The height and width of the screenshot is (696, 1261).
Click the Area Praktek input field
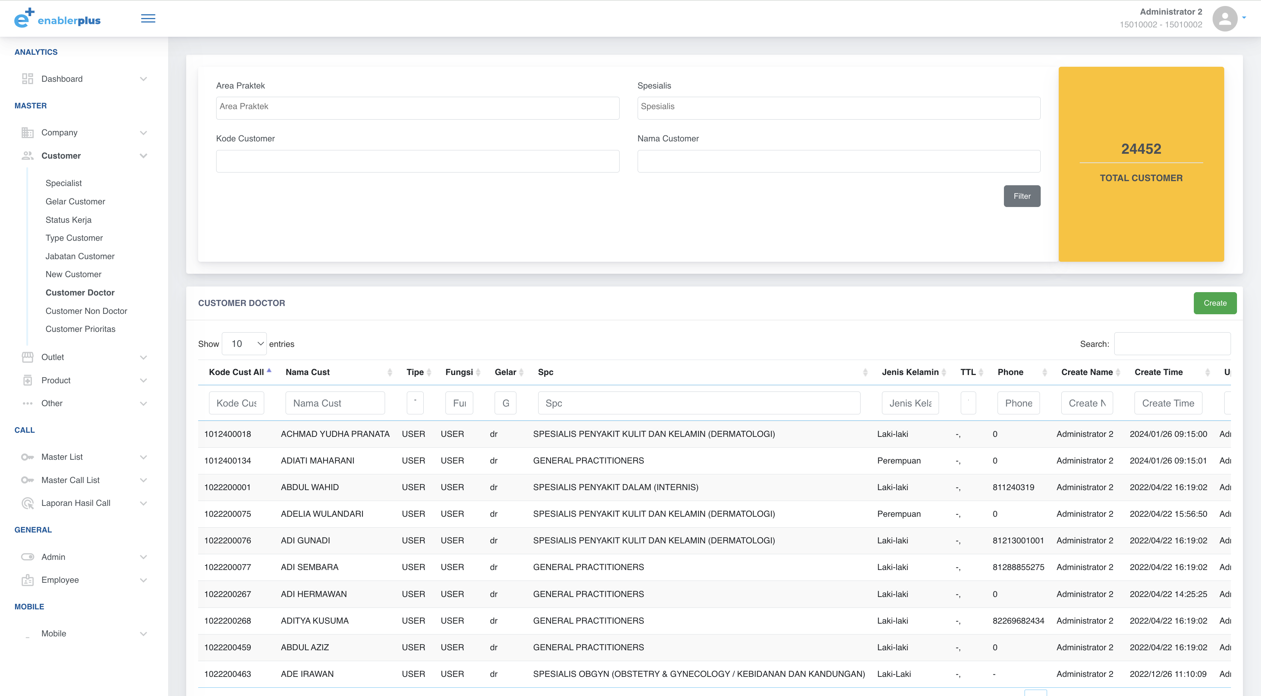pos(418,108)
